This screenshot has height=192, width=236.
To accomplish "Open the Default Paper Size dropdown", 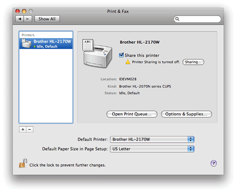I will tap(152, 149).
